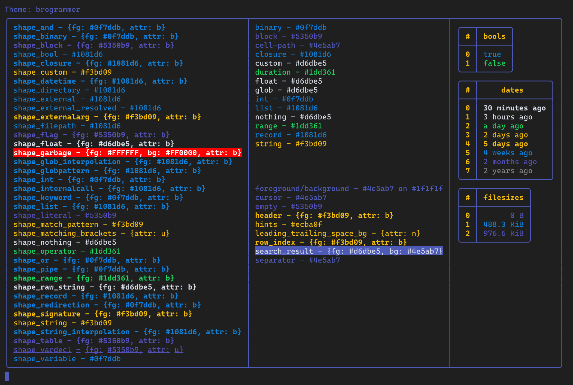573x385 pixels.
Task: Click the shape_datetime entry
Action: coord(100,81)
